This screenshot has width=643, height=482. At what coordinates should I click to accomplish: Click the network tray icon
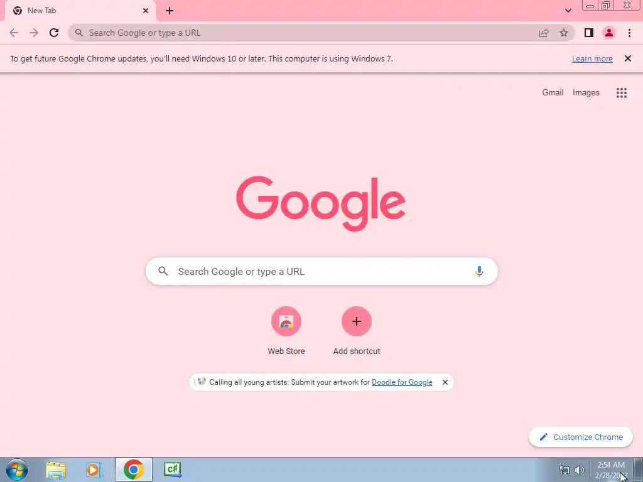coord(565,470)
